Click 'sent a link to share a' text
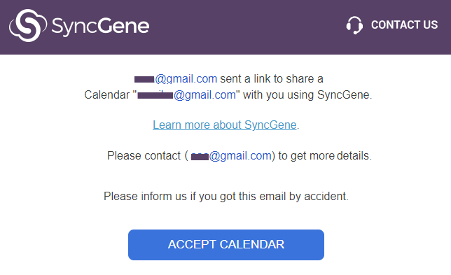Image resolution: width=451 pixels, height=275 pixels. coord(272,79)
